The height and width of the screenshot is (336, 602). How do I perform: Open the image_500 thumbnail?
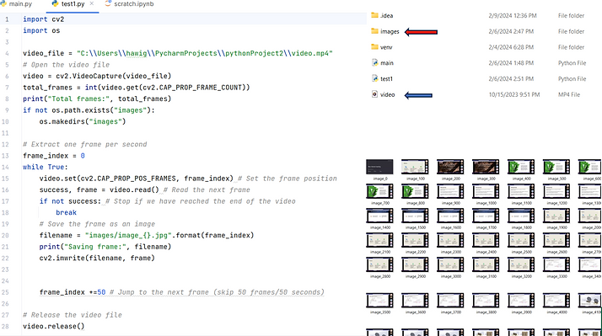(x=556, y=168)
